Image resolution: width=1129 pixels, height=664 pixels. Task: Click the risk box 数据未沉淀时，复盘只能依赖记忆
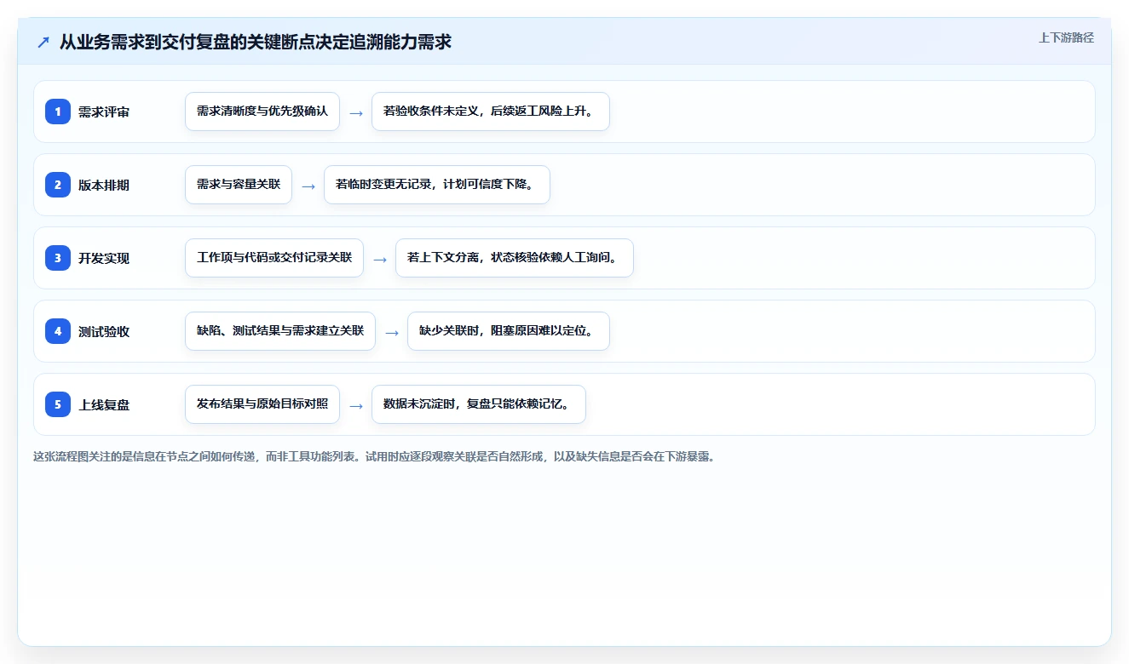[x=479, y=404]
